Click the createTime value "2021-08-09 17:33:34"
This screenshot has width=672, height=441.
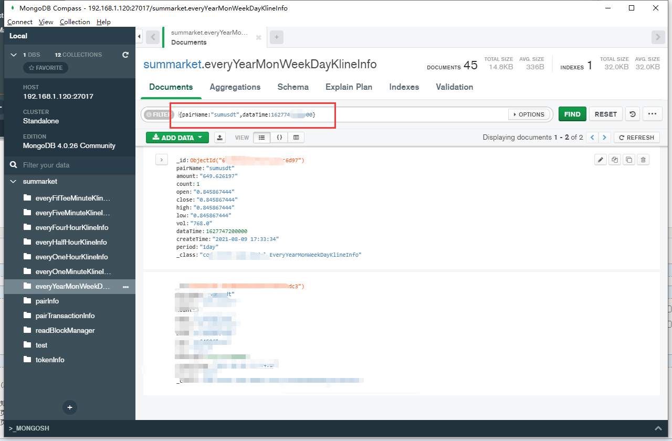click(x=245, y=239)
